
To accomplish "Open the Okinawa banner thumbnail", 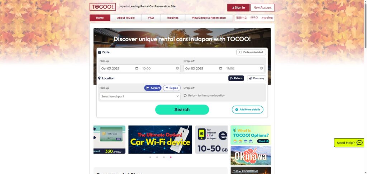I will point(251,156).
